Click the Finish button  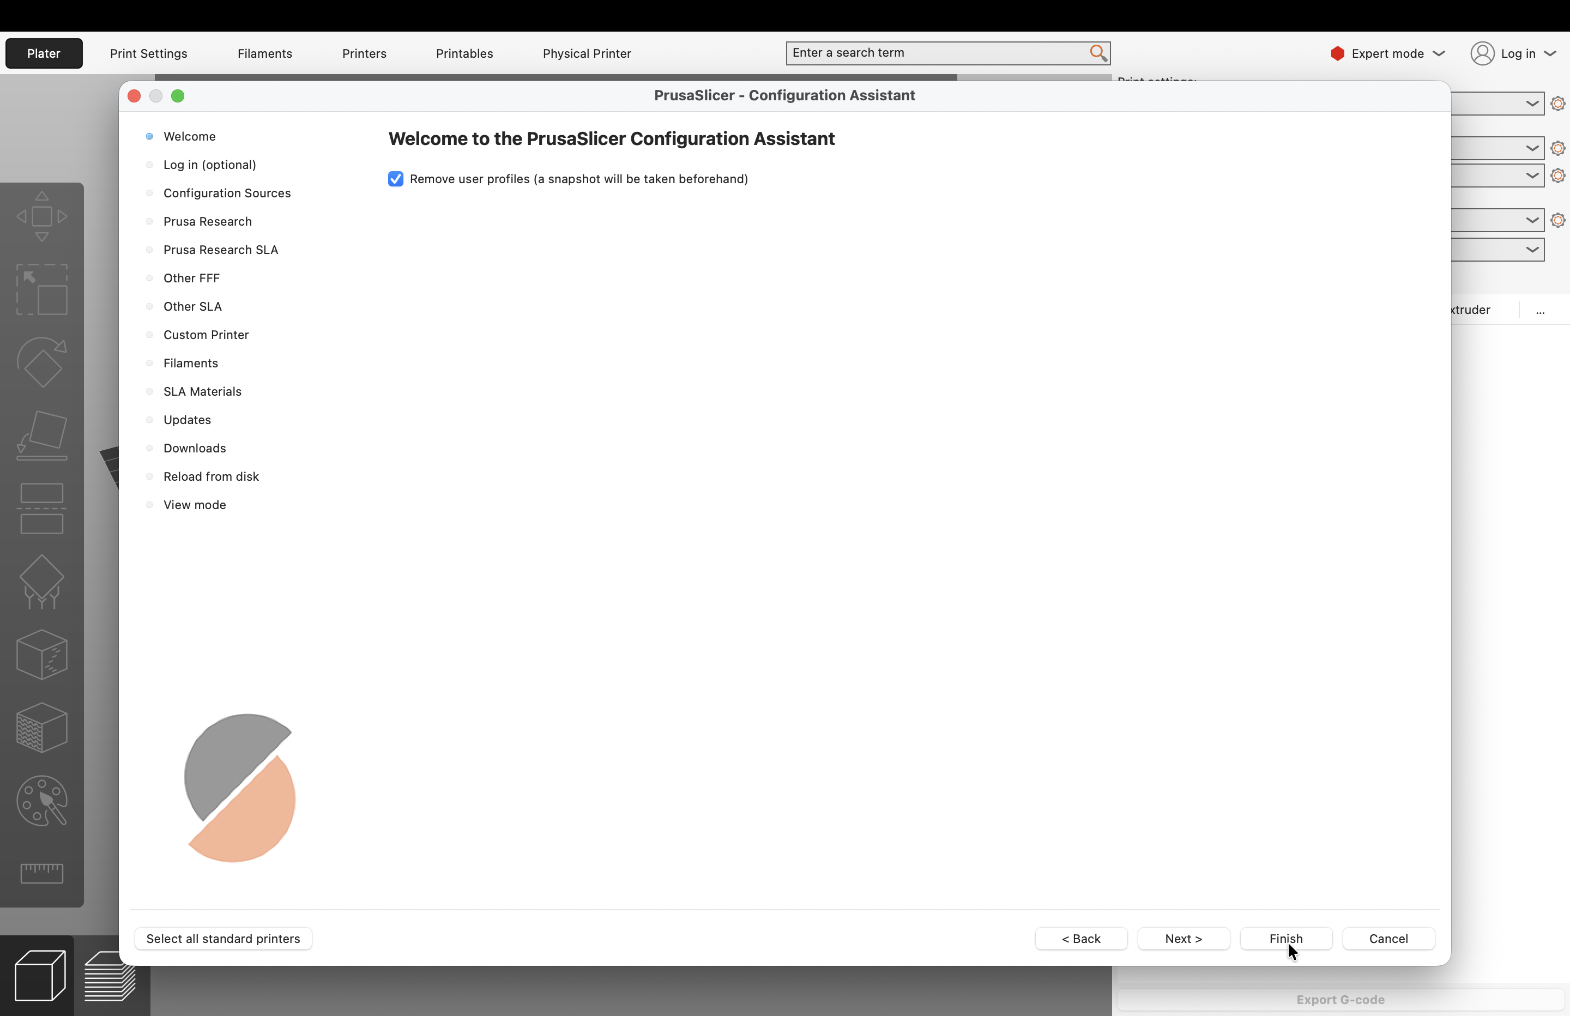pyautogui.click(x=1285, y=938)
